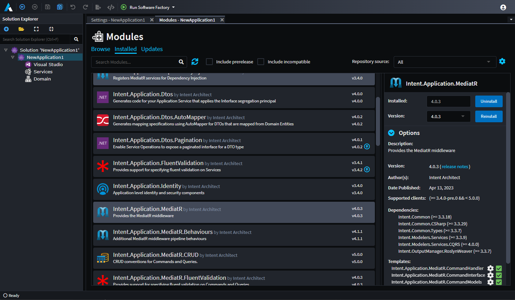The image size is (515, 300).
Task: Switch to Settings - NewApplication1 tab
Action: tap(118, 20)
